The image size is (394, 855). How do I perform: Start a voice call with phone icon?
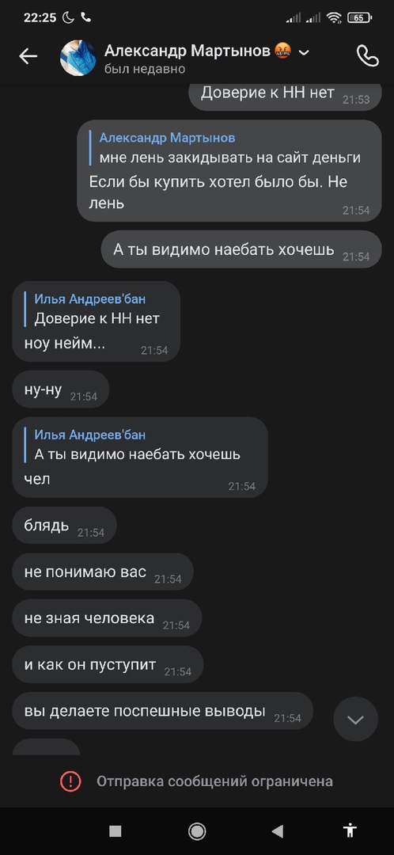coord(367,55)
